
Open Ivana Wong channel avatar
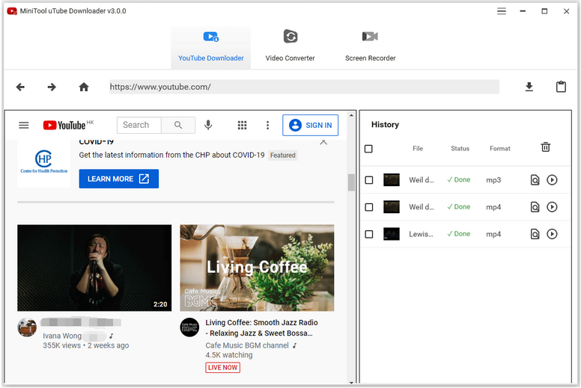(27, 327)
